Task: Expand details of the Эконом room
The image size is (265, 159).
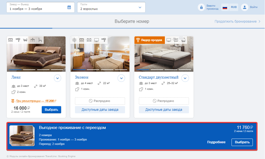Action: tap(121, 78)
